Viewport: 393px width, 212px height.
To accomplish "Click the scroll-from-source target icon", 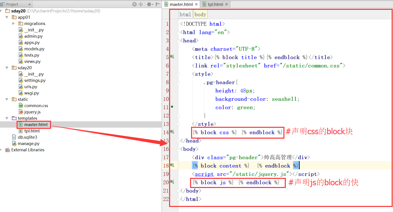I will [135, 4].
